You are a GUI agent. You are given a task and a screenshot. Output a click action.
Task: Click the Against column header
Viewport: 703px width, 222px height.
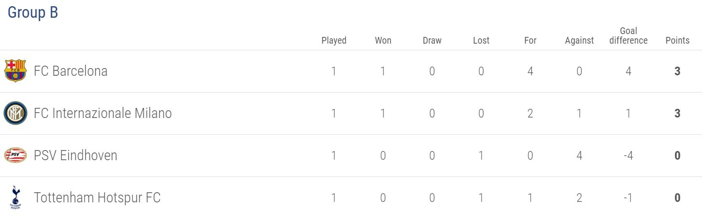pos(579,40)
